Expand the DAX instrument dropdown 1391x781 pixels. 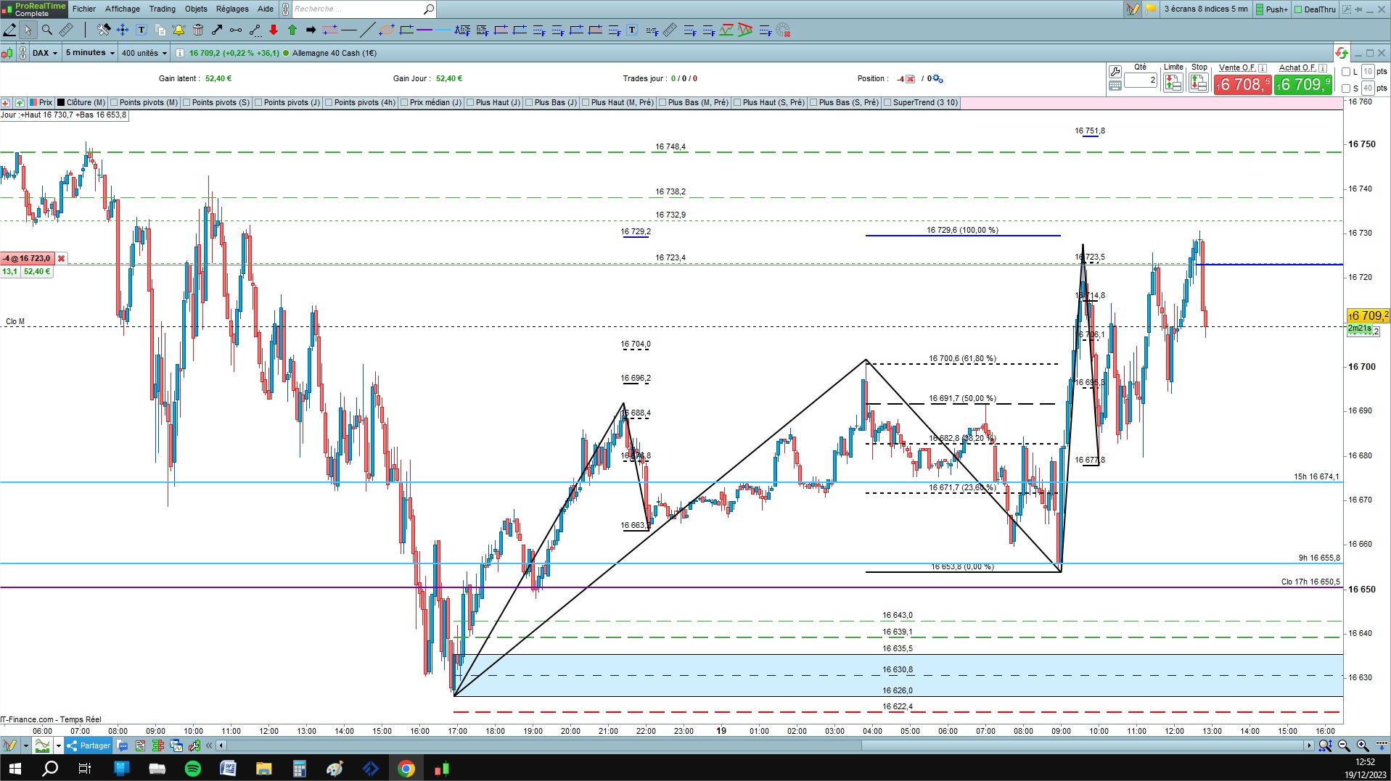coord(44,53)
